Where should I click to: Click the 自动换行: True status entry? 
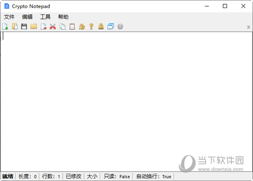(154, 176)
